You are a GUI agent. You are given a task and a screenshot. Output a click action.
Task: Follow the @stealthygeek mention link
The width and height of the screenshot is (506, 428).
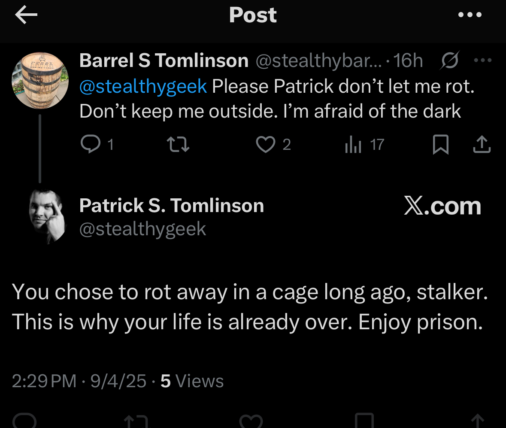coord(143,87)
